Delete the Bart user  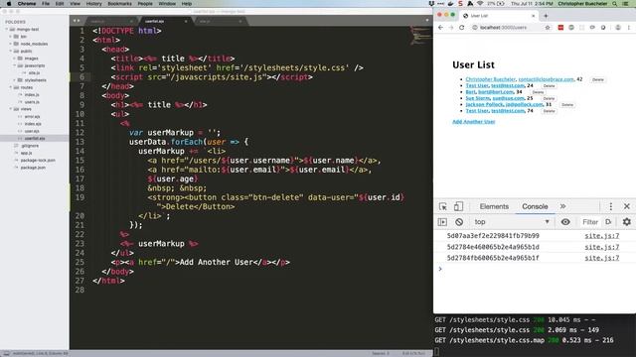pyautogui.click(x=538, y=92)
